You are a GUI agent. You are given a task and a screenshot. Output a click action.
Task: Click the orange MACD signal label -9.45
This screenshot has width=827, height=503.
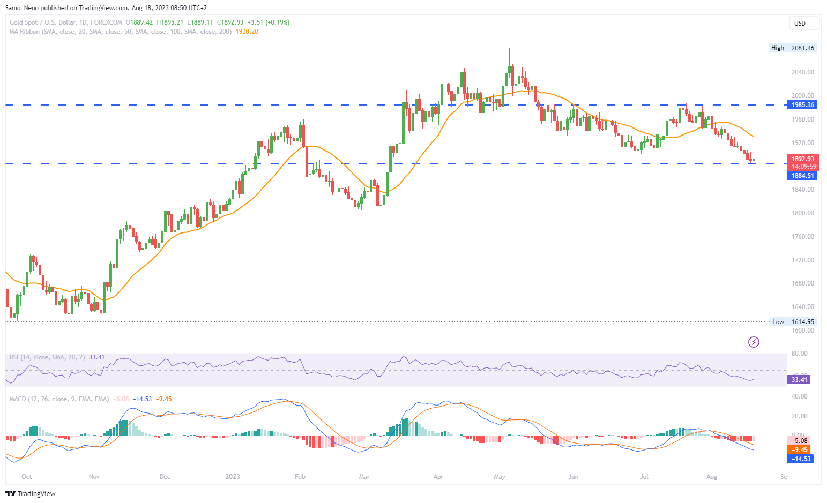coord(799,450)
